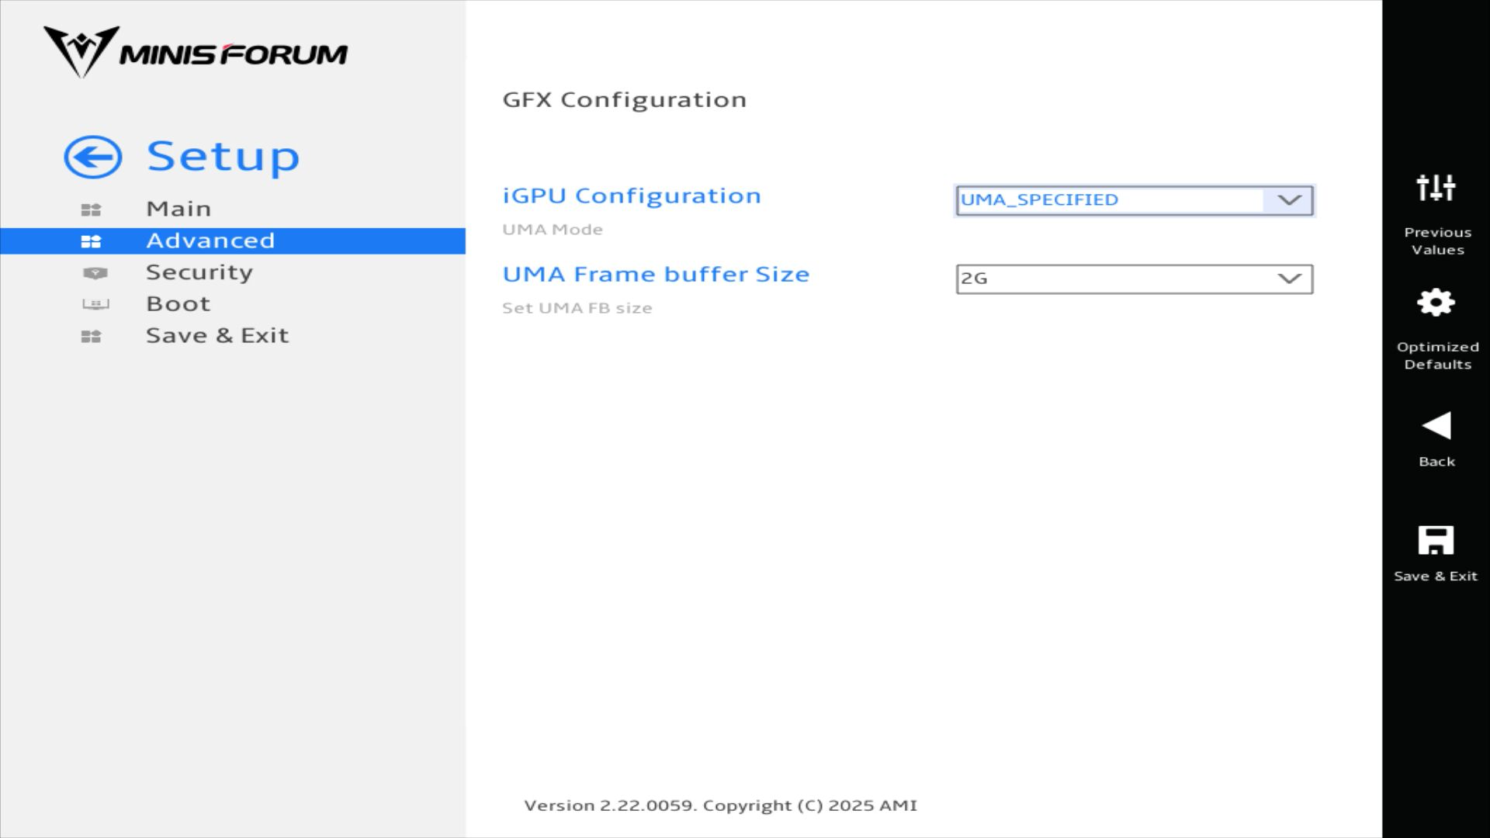This screenshot has height=838, width=1490.
Task: Click the Previous Values sliders icon
Action: [1436, 188]
